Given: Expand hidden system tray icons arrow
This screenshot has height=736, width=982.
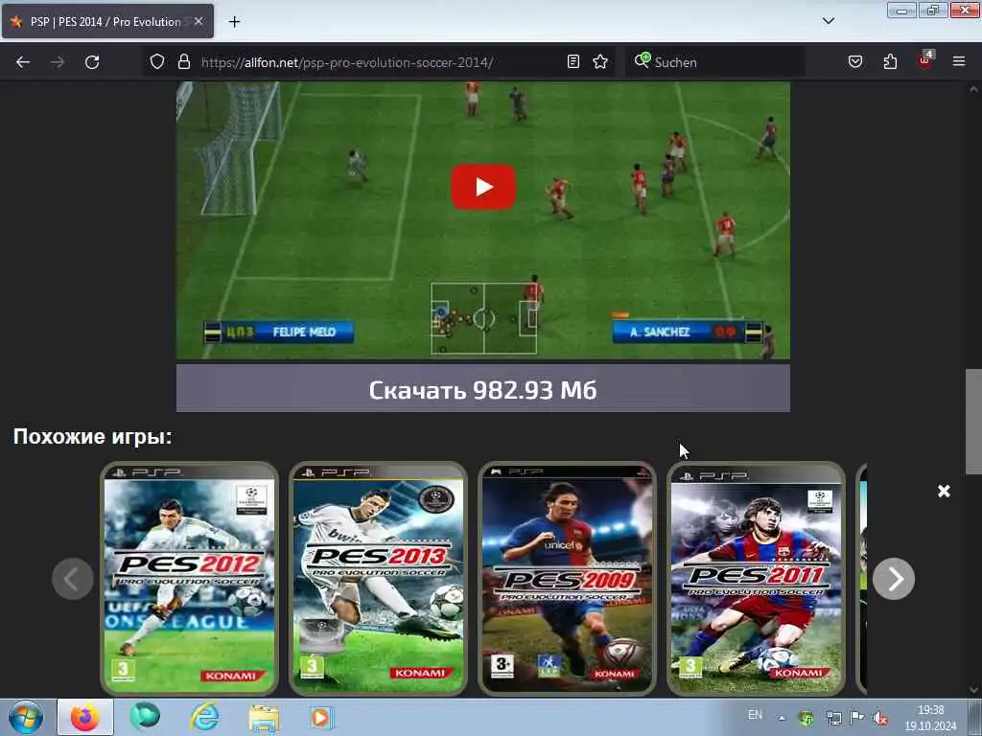Looking at the screenshot, I should 782,718.
